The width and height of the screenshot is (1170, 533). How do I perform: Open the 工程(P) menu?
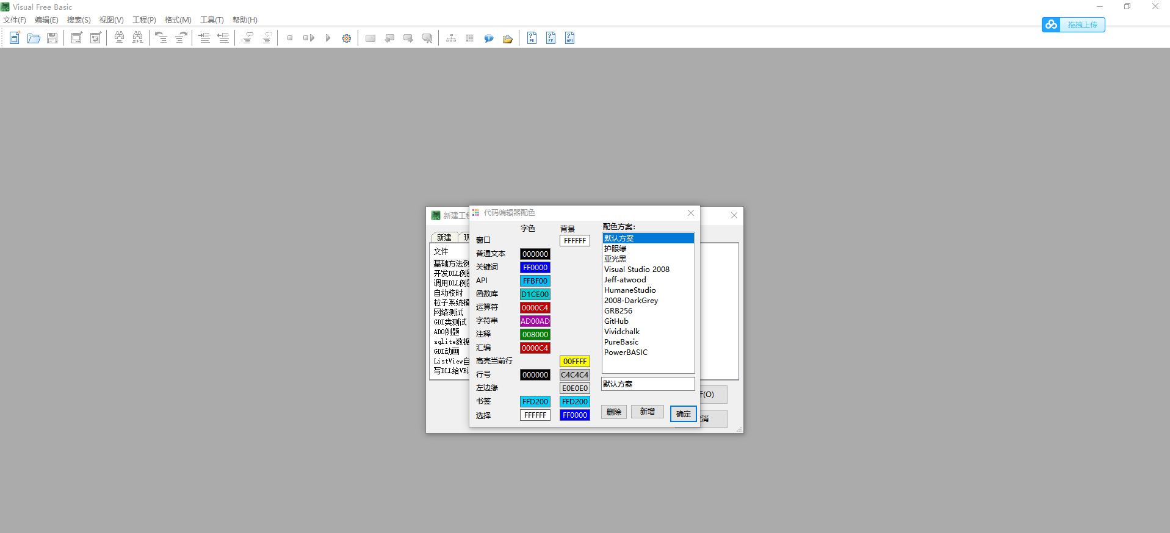pyautogui.click(x=145, y=20)
